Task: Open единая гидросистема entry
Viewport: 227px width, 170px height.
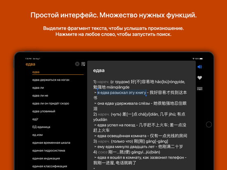Action: (49, 151)
